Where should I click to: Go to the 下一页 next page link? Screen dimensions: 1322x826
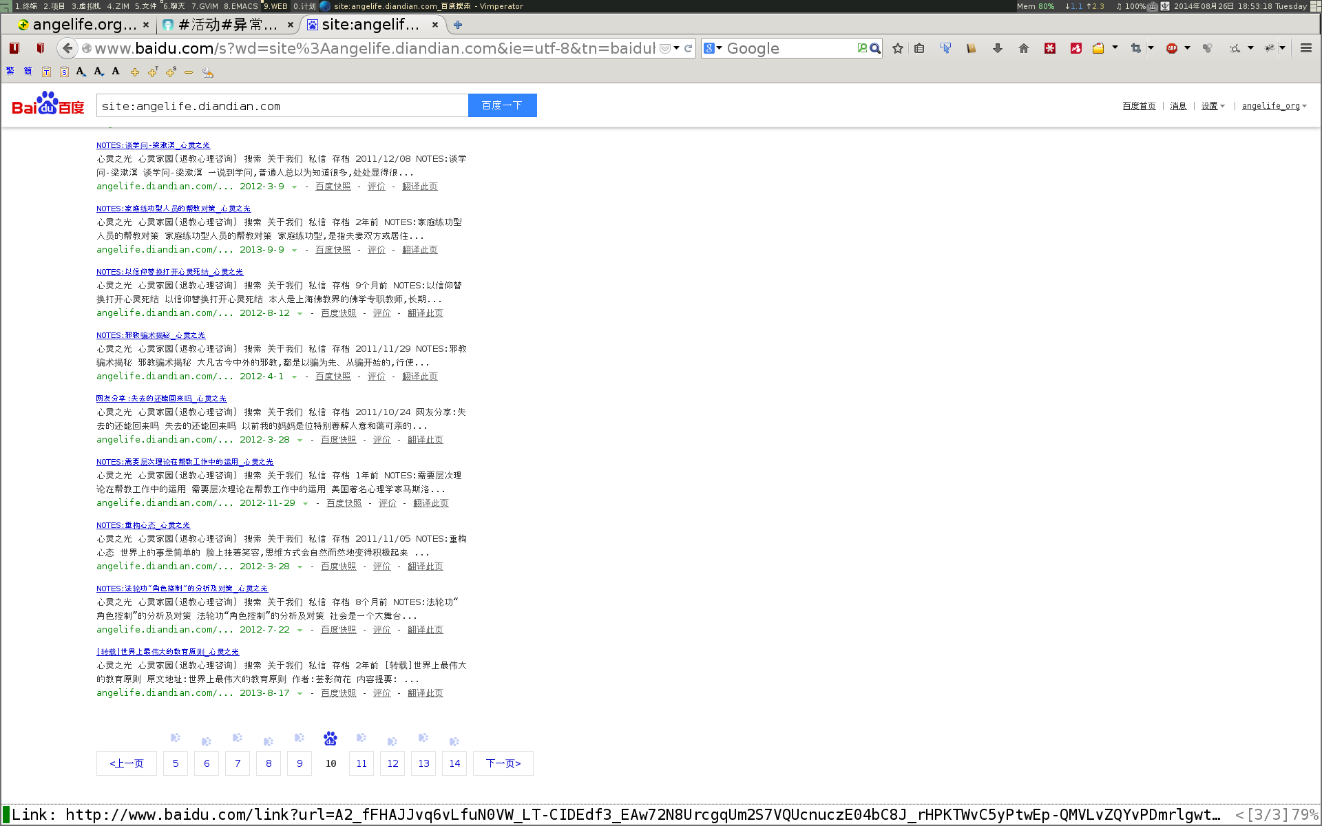tap(503, 763)
